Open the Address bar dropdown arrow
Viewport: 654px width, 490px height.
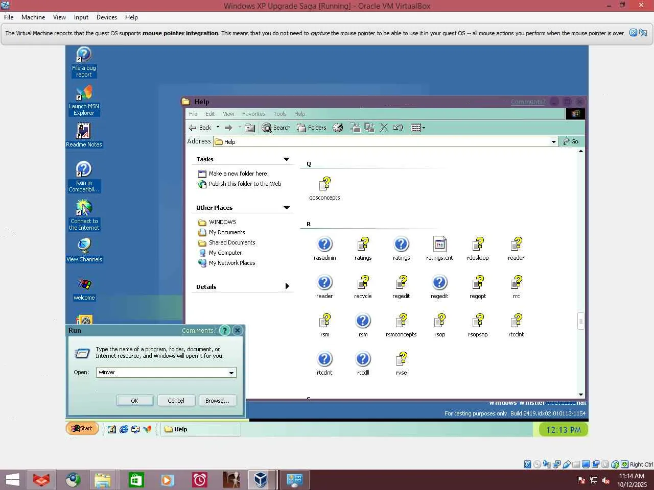(553, 142)
